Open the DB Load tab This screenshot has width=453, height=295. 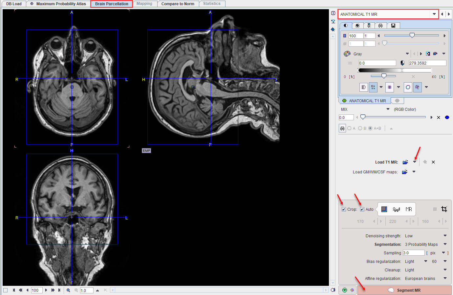(14, 4)
